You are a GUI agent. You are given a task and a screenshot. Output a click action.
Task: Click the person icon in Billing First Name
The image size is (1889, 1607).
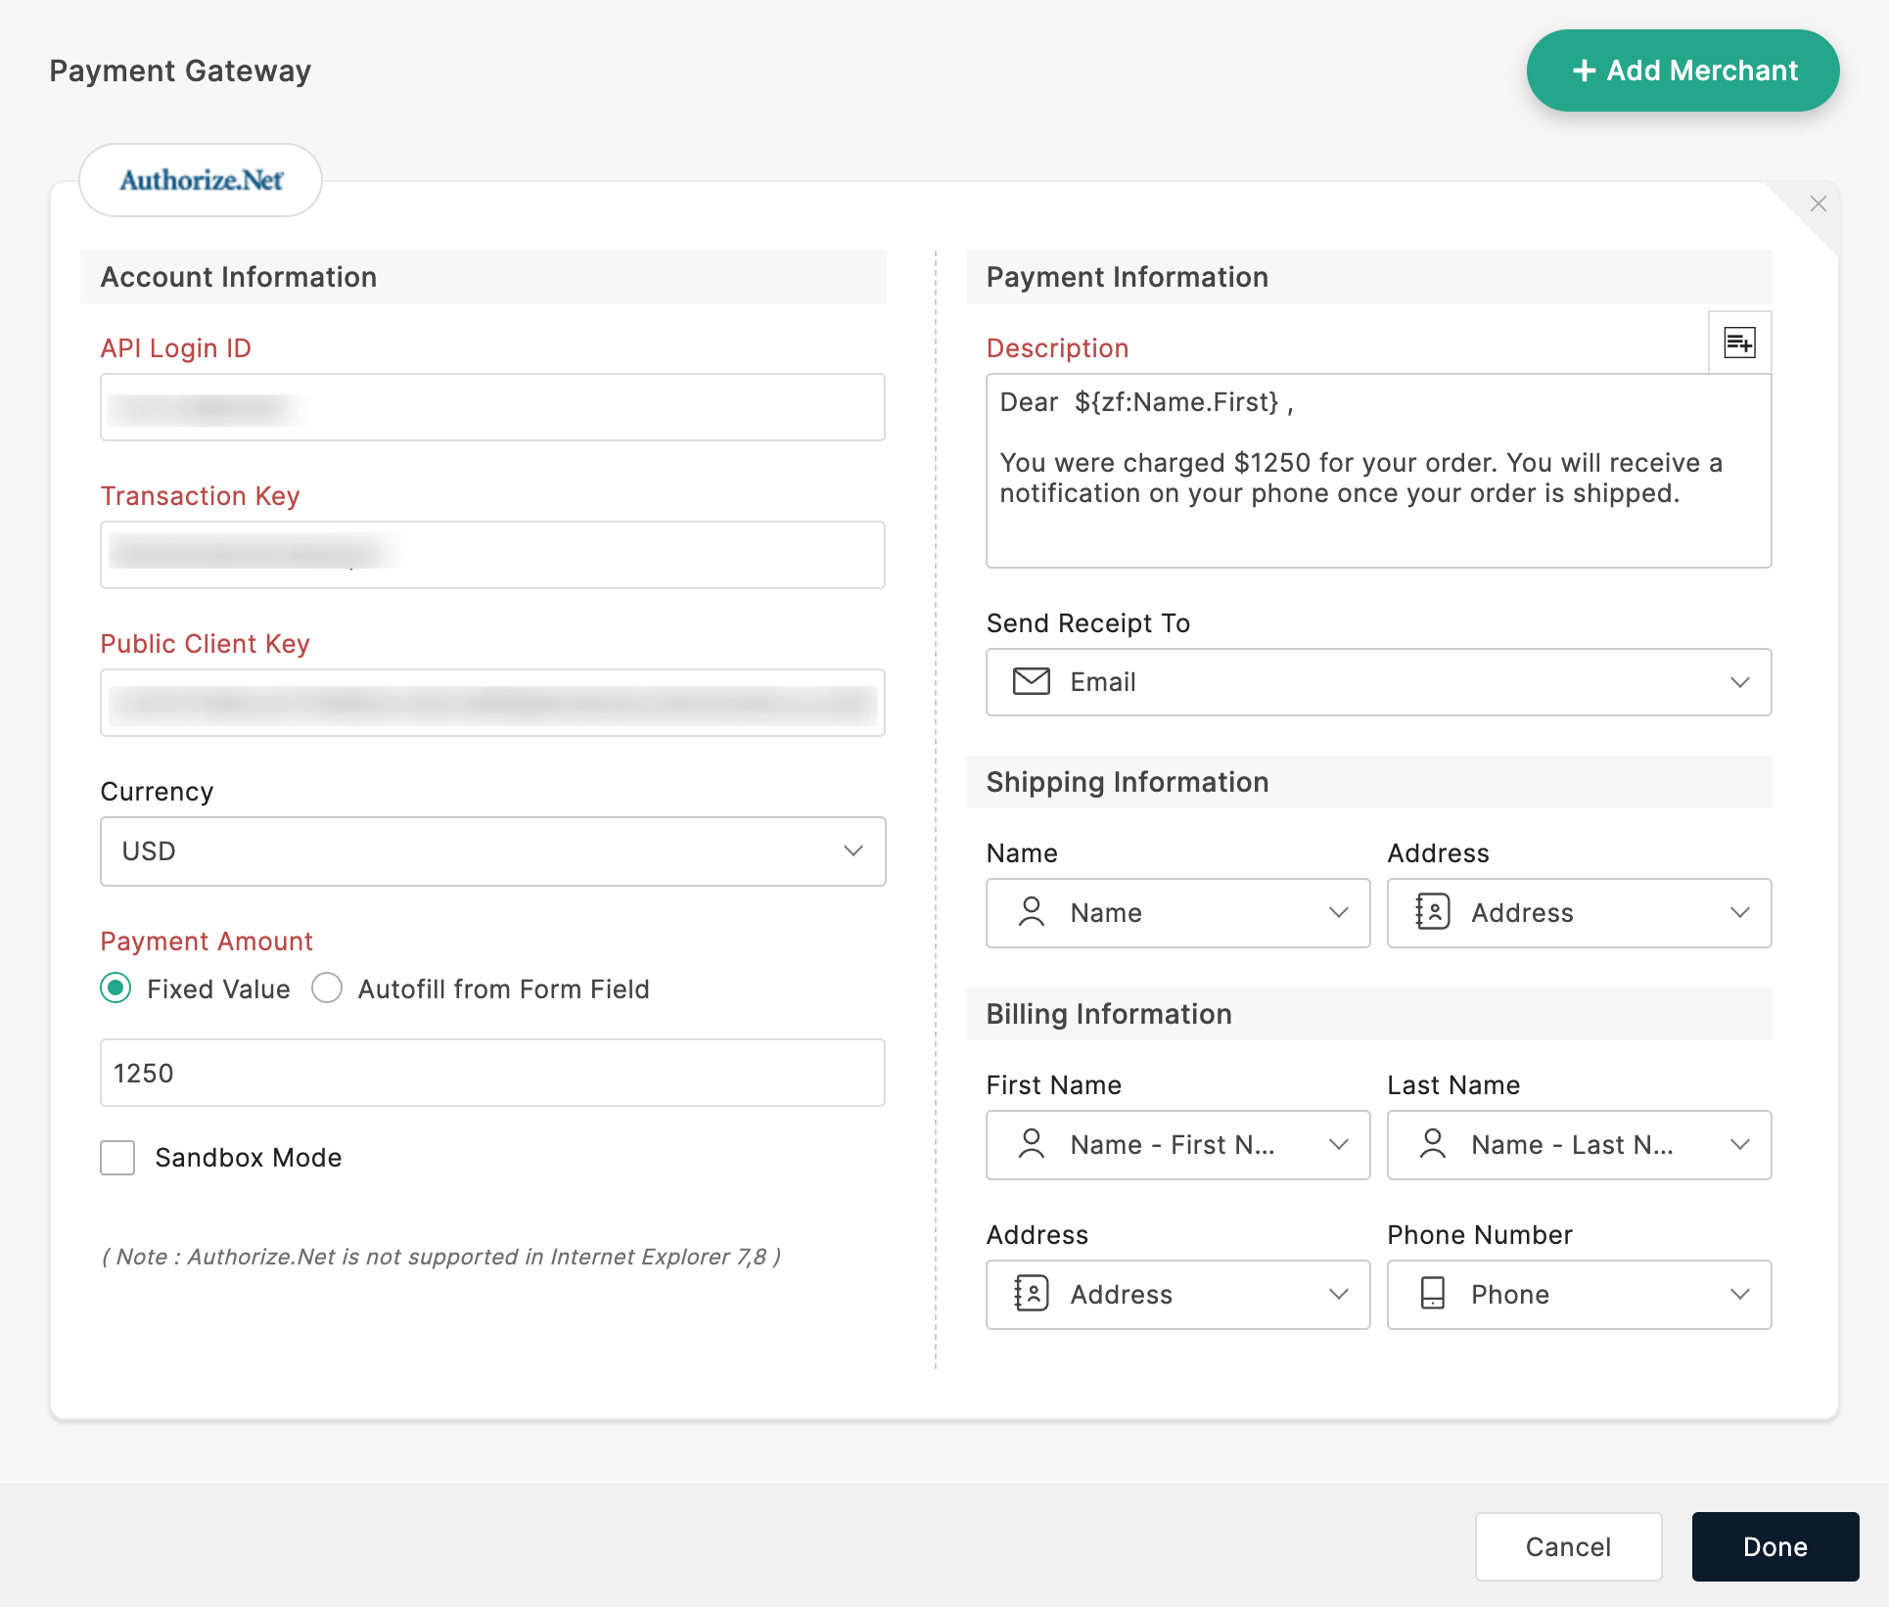click(x=1031, y=1144)
